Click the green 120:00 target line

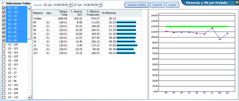coord(197,26)
